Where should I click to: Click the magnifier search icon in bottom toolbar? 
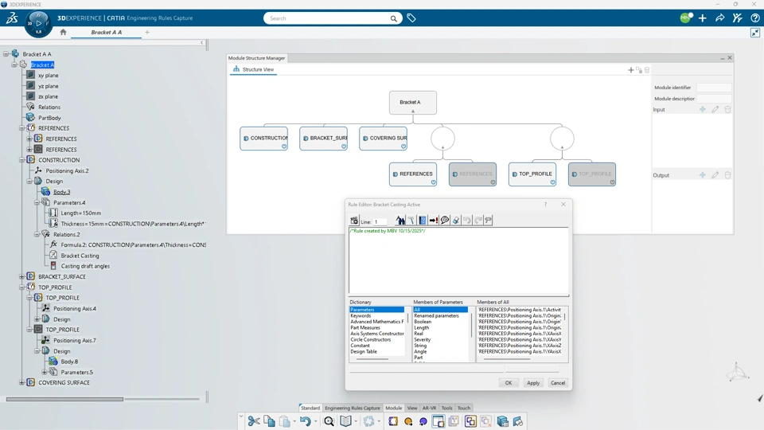329,421
